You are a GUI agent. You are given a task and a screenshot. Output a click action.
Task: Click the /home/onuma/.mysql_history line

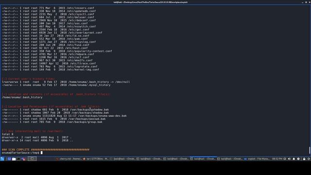pyautogui.click(x=56, y=85)
